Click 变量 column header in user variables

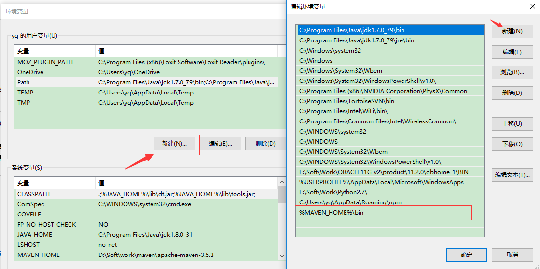coord(55,51)
